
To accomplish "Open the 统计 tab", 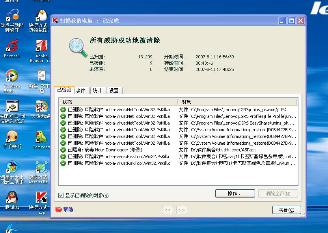I will point(98,90).
